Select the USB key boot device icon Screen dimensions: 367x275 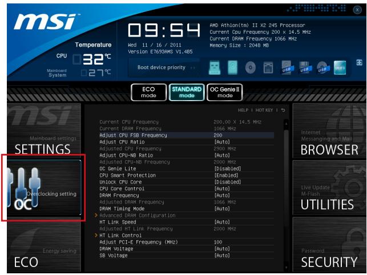pos(215,67)
